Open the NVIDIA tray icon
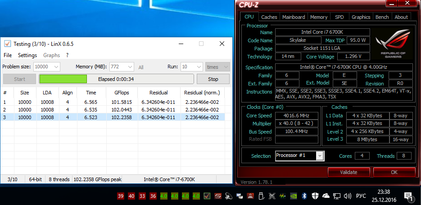Image resolution: width=421 pixels, height=205 pixels. (293, 196)
